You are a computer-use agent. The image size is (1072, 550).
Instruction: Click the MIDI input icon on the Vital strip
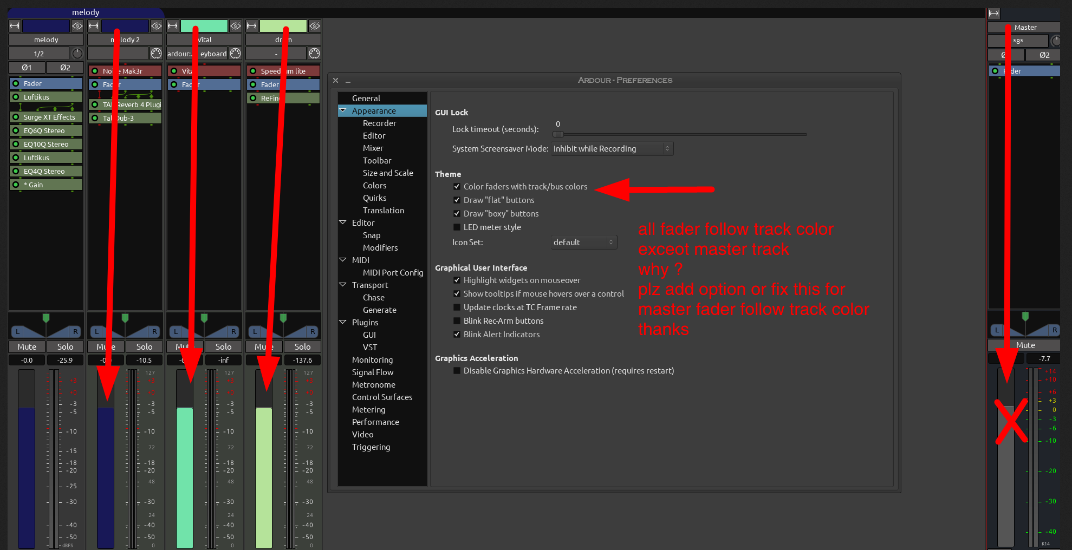[x=235, y=54]
